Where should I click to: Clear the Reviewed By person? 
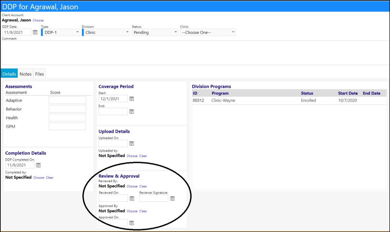[143, 186]
